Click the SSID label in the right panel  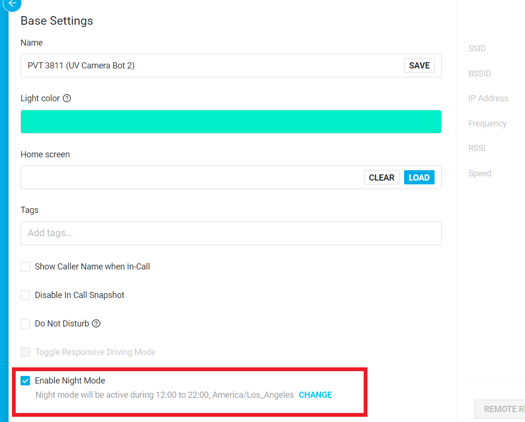[x=477, y=48]
